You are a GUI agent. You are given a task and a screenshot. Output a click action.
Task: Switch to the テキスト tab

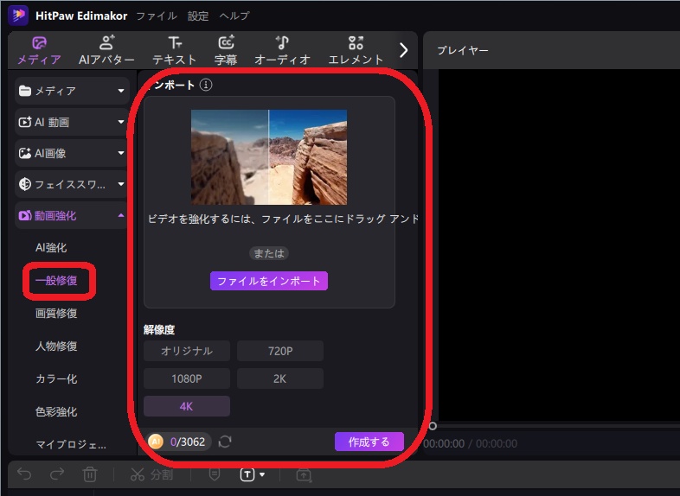pyautogui.click(x=175, y=50)
